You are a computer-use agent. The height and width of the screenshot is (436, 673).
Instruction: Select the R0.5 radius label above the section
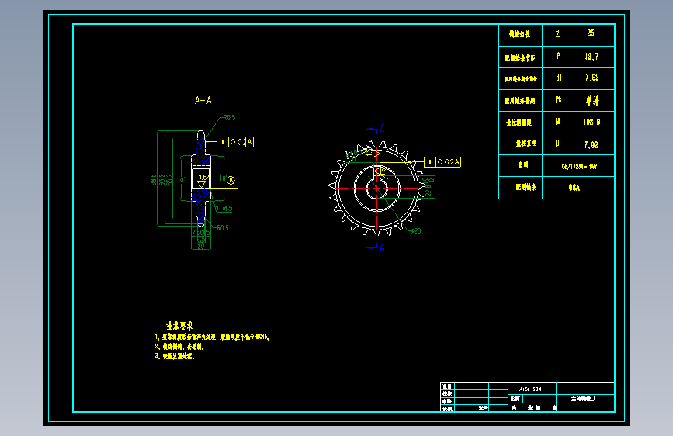(229, 118)
